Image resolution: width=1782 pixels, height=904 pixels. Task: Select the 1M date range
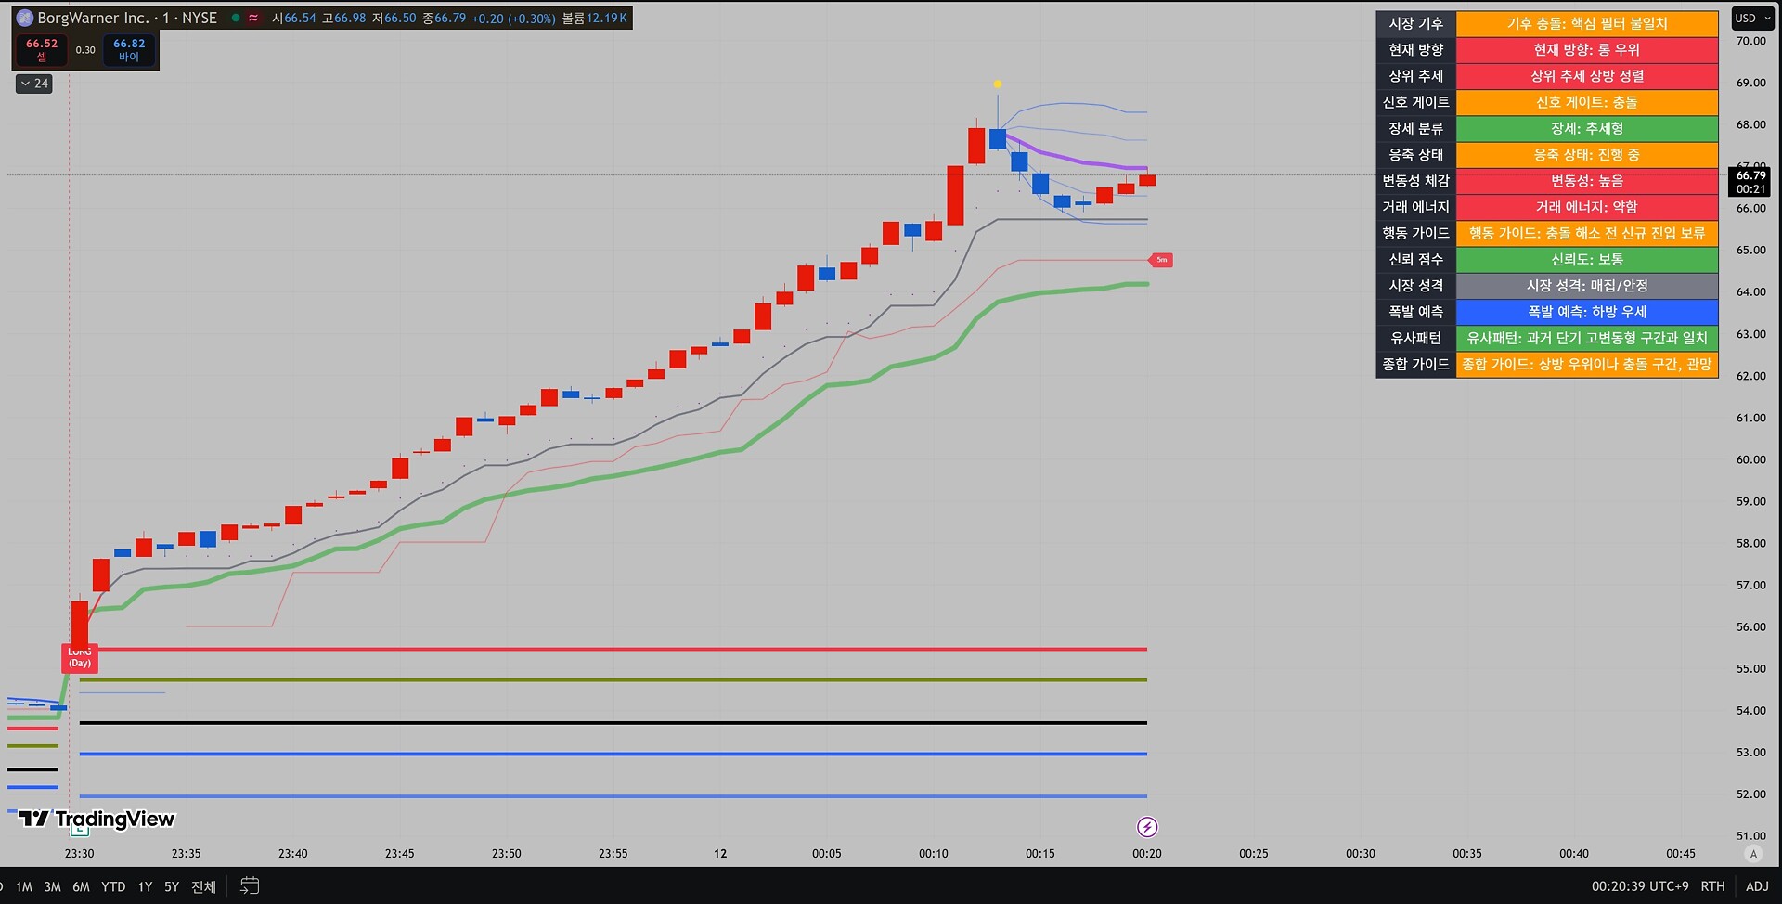pos(24,886)
